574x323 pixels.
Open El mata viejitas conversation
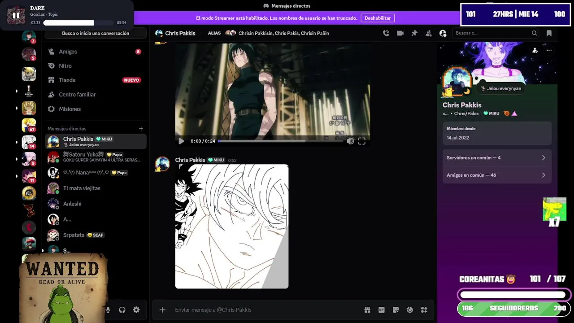click(x=96, y=188)
